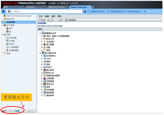Open the 帮助 menu
The image size is (164, 115).
tap(59, 16)
